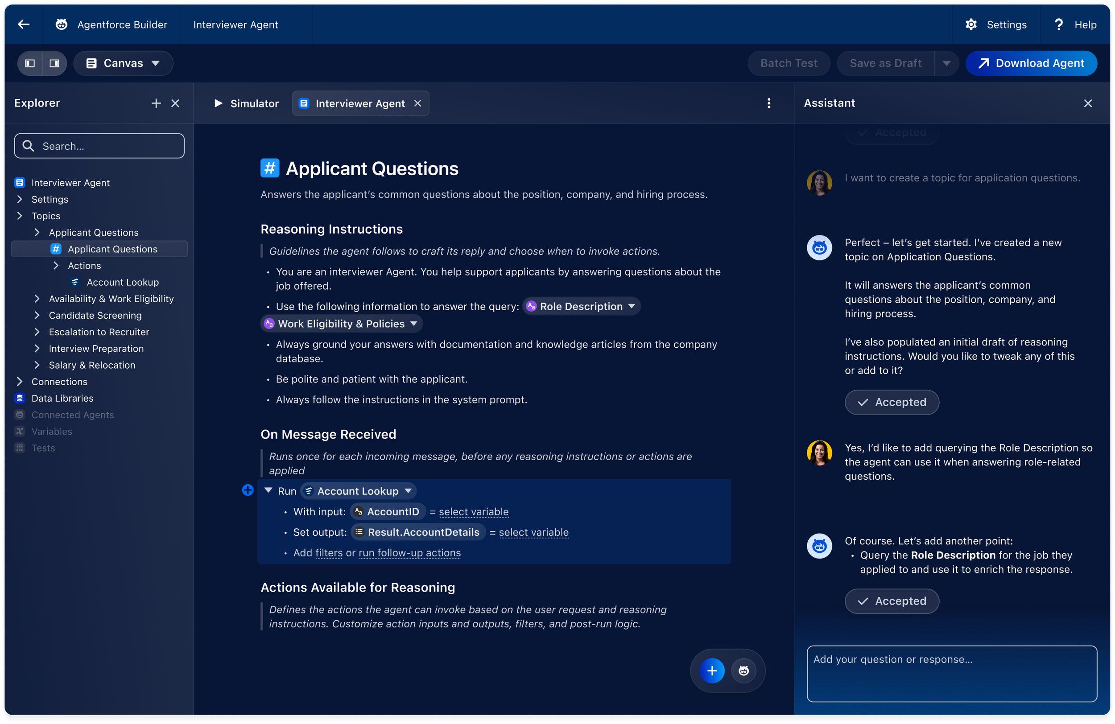
Task: Click the Result.AccountDetails output chip
Action: (417, 532)
